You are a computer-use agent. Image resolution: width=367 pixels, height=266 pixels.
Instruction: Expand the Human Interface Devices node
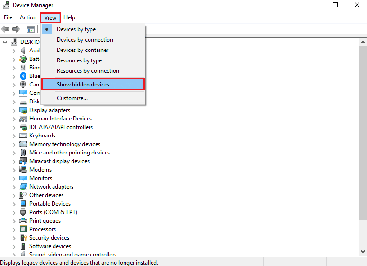[14, 119]
